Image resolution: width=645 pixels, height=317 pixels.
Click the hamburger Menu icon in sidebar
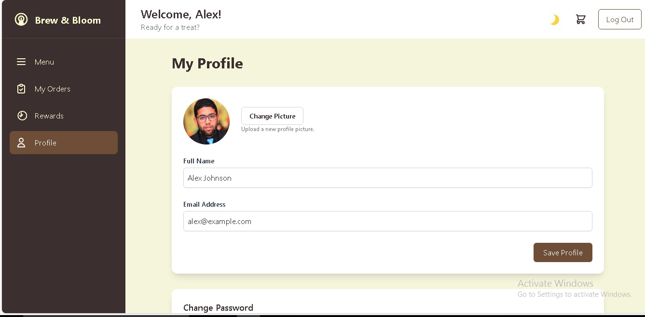(x=21, y=62)
